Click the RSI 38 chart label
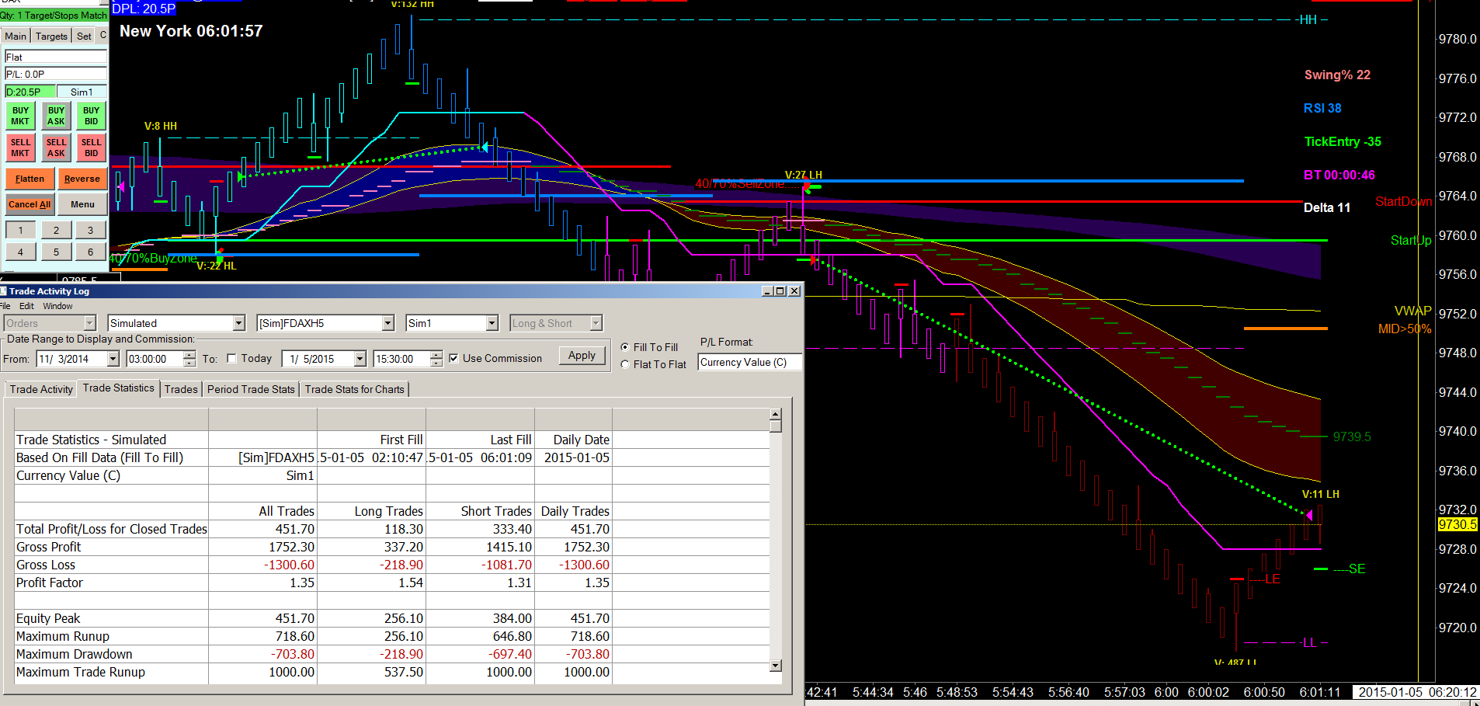 (1322, 108)
